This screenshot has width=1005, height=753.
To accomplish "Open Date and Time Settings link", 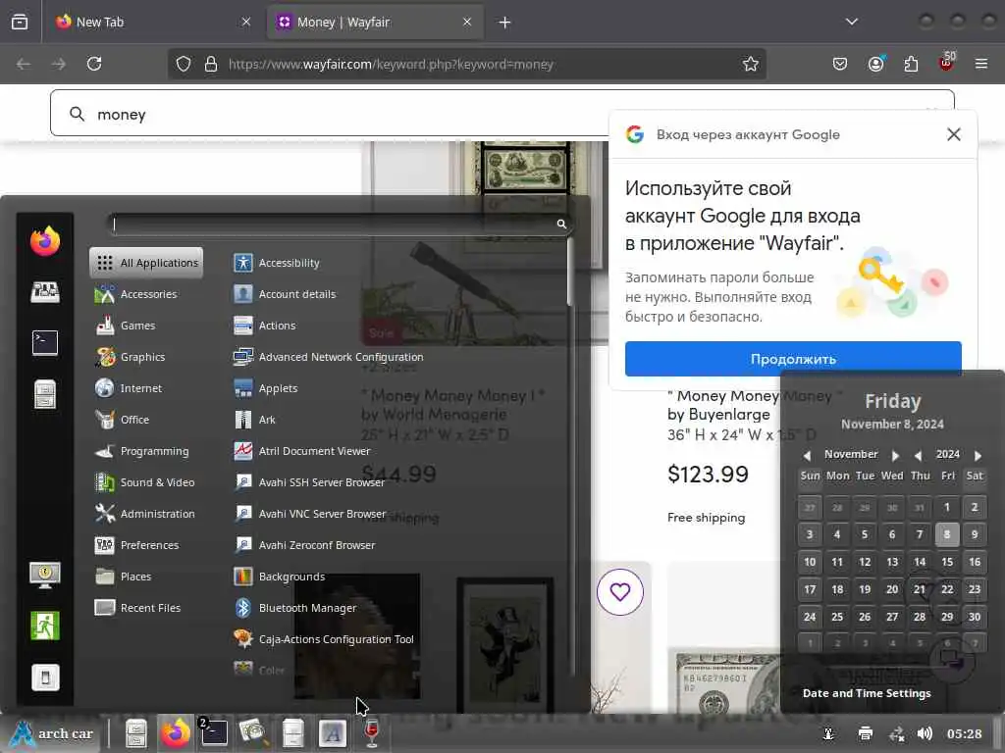I will (x=867, y=693).
